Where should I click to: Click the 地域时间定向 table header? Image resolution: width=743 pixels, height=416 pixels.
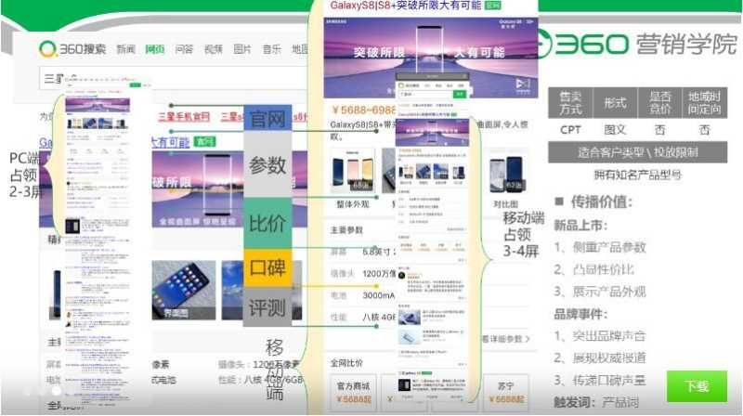(x=705, y=103)
